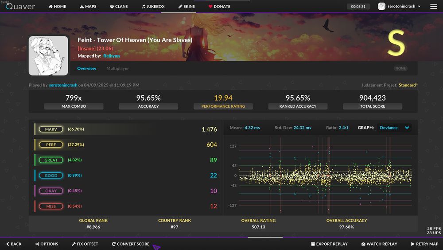The image size is (443, 250).
Task: Click the Donate heart icon
Action: (210, 6)
